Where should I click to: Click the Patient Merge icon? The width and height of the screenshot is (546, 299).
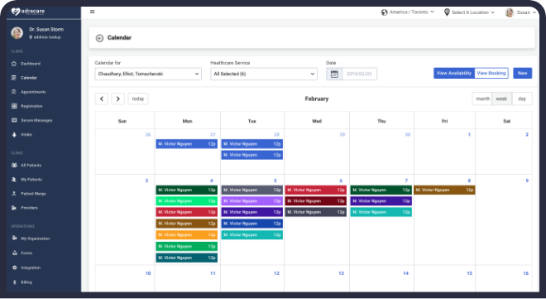14,194
